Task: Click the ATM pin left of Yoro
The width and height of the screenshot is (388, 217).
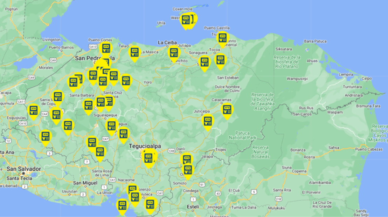Action: point(126,81)
